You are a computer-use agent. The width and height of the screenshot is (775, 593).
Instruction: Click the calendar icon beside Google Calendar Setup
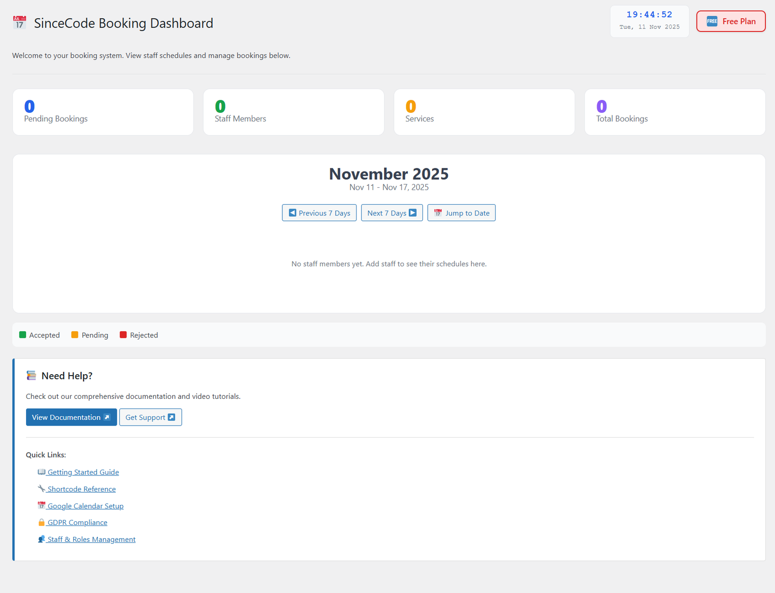click(42, 505)
